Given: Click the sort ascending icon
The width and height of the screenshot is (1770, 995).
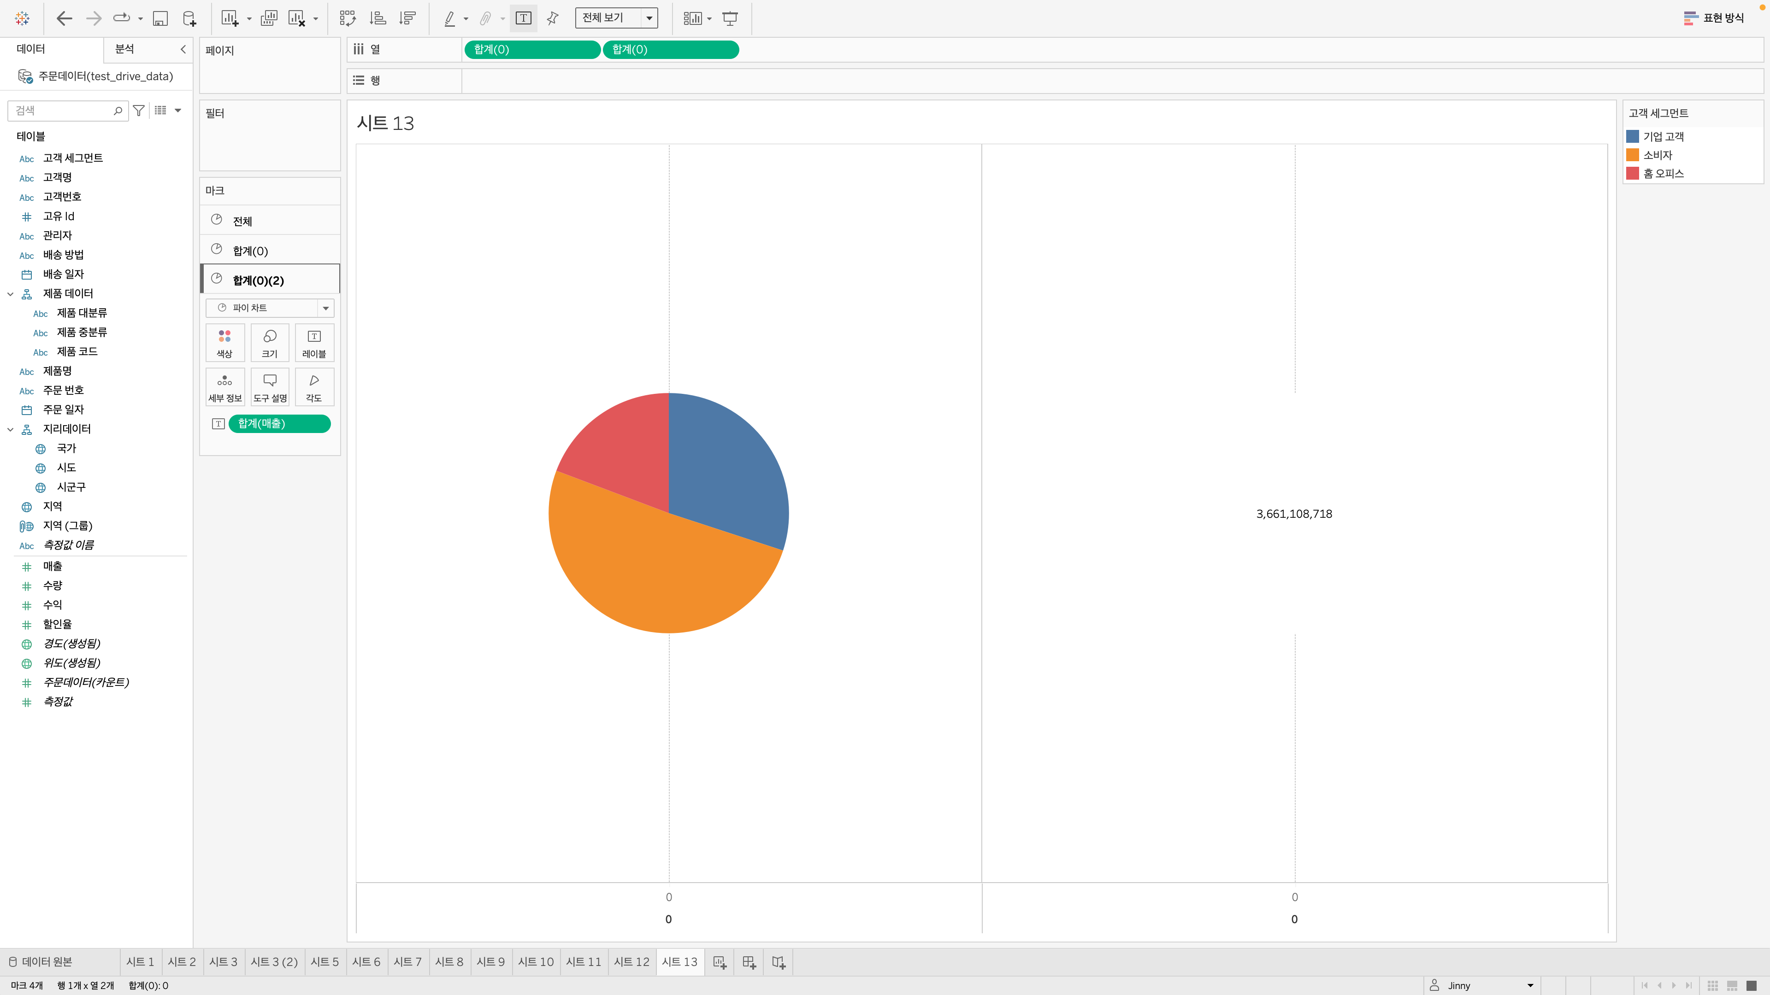Looking at the screenshot, I should 378,18.
